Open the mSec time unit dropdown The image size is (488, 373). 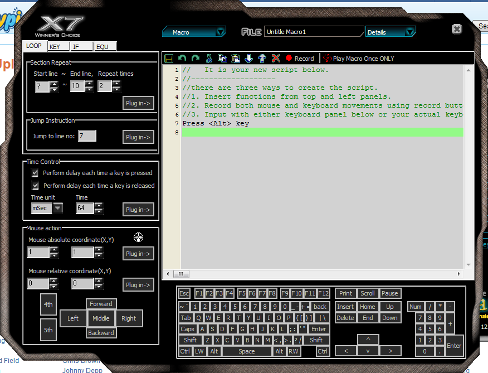pyautogui.click(x=57, y=208)
